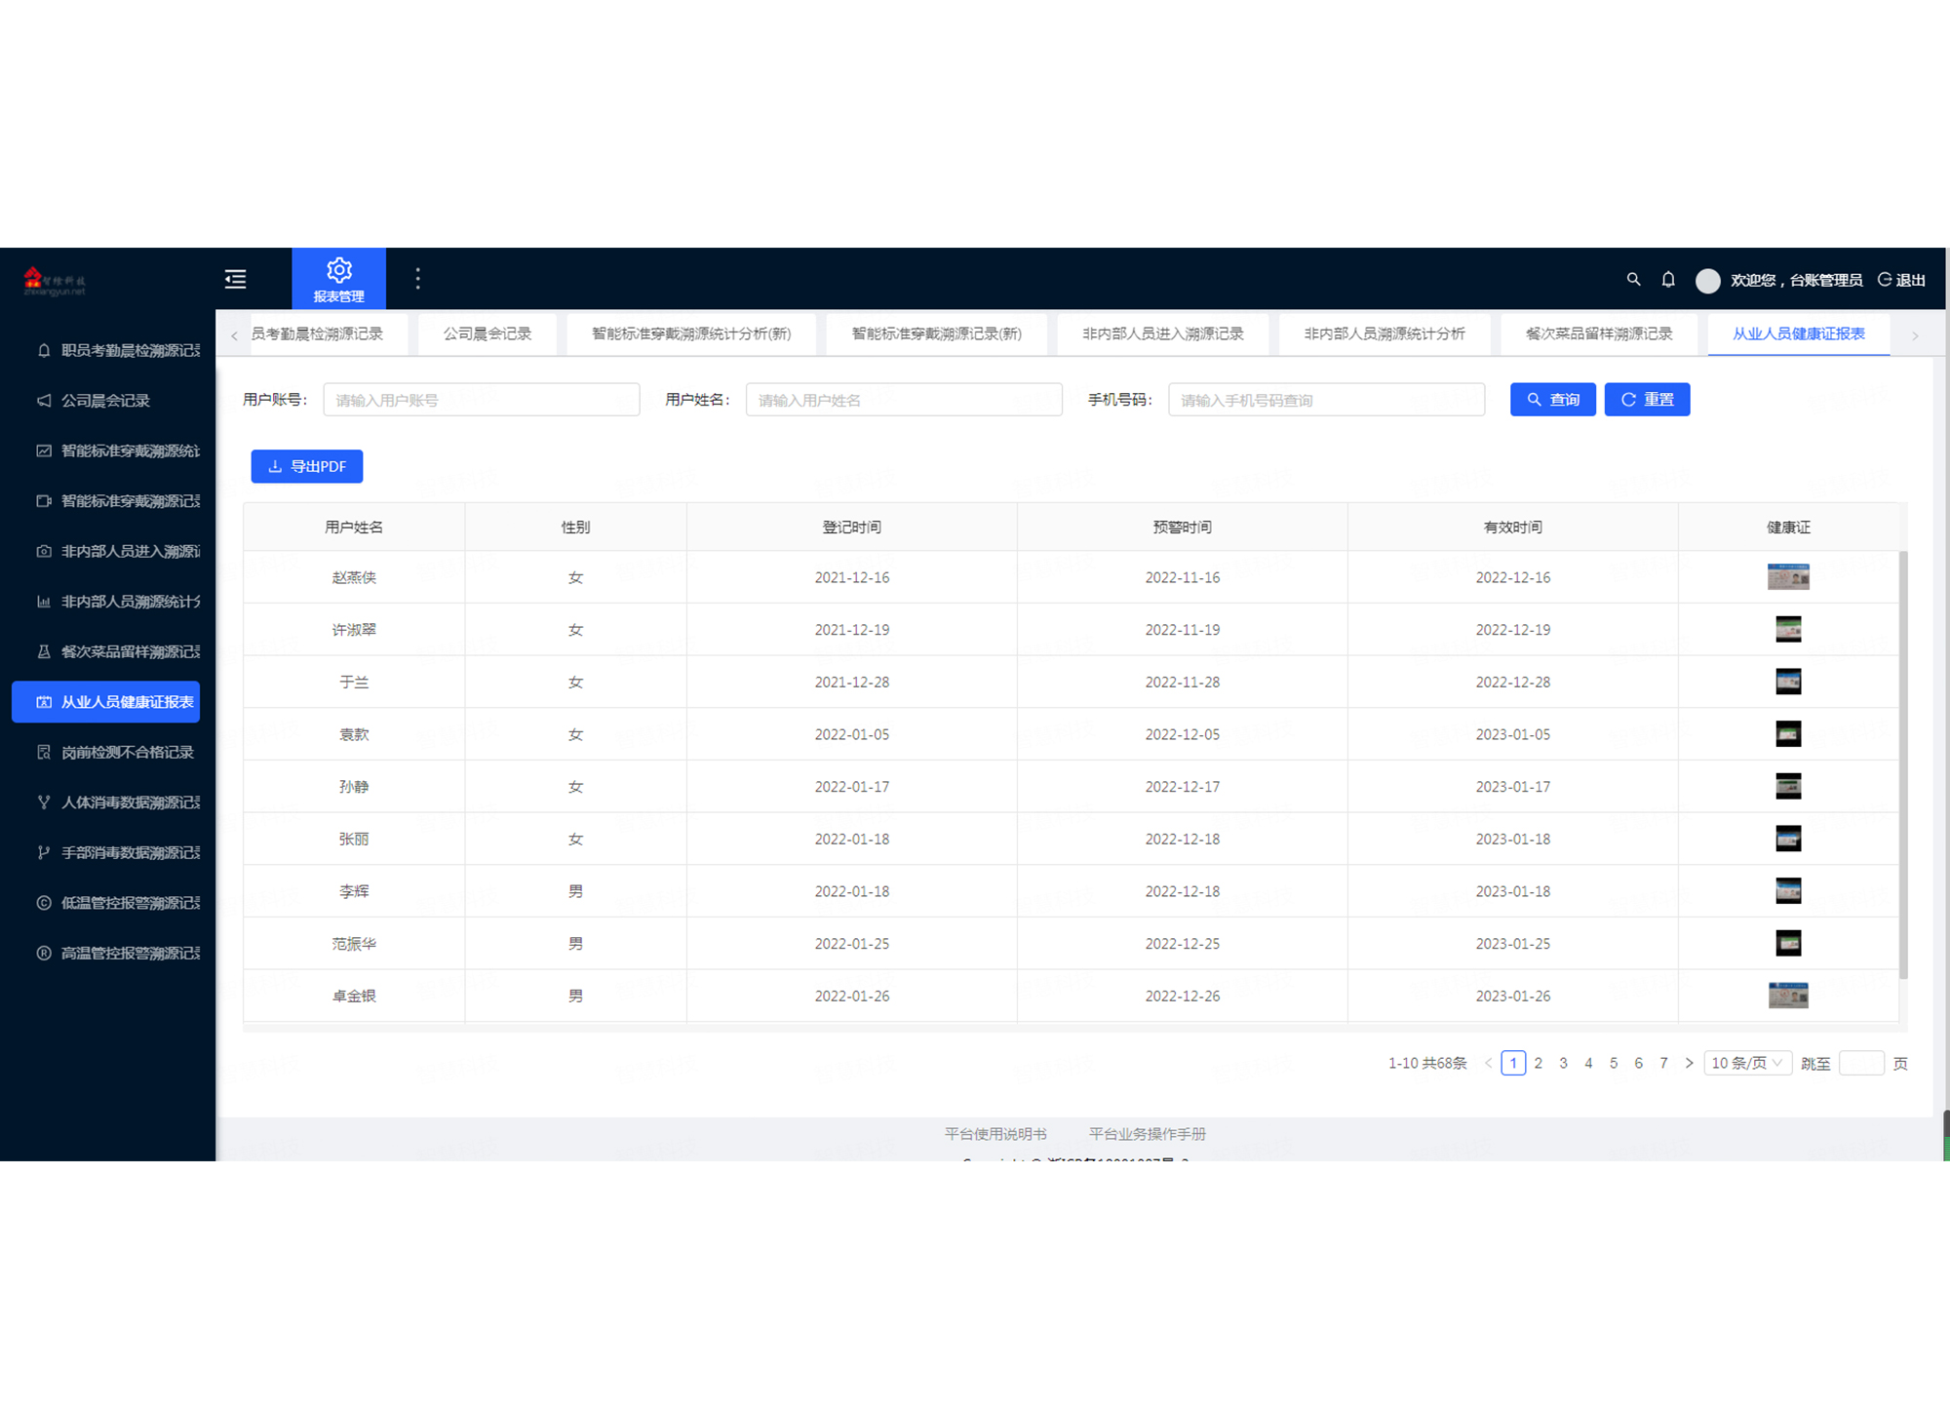Click video icon beside 智能标准穿戴溯源记录
1950x1408 pixels.
coord(44,501)
